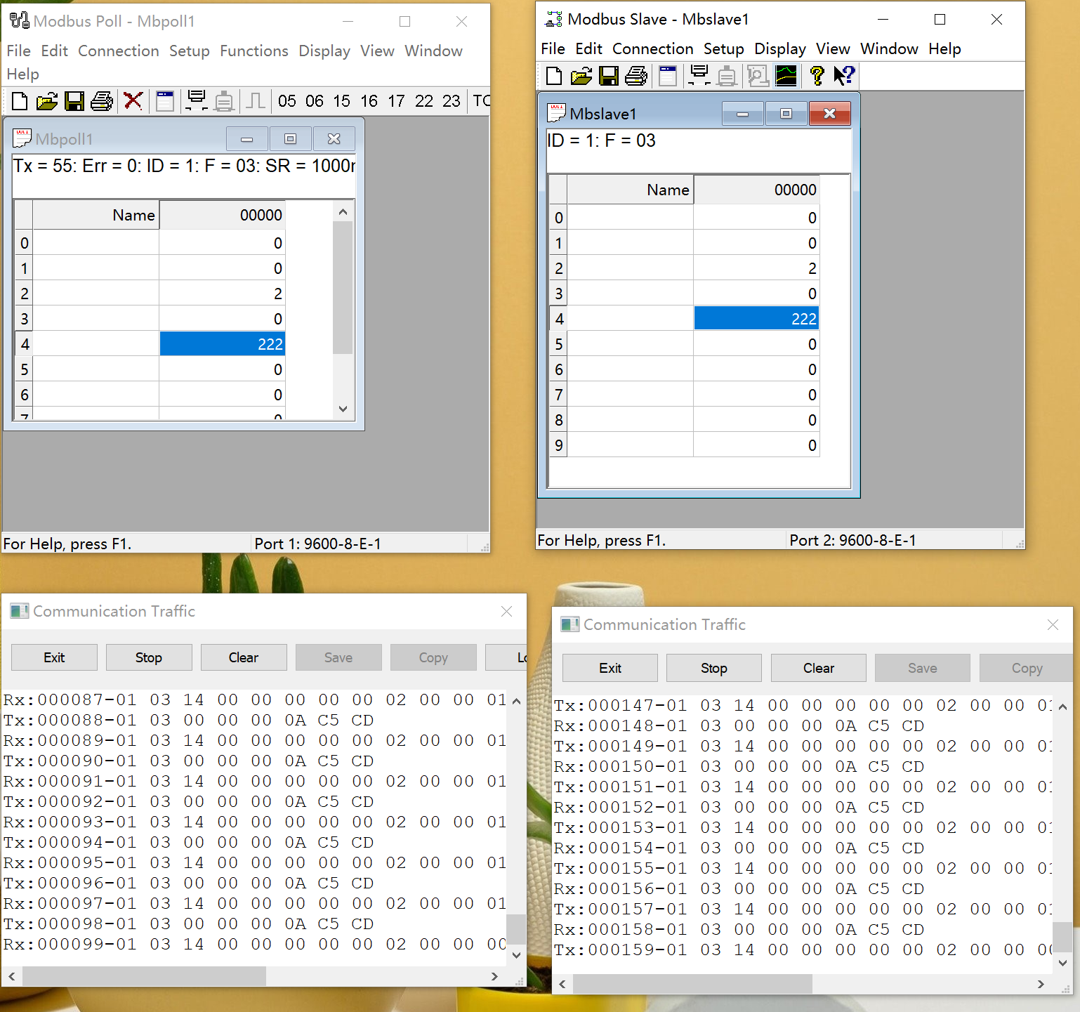
Task: Click Stop in the right Communication Traffic window
Action: (714, 668)
